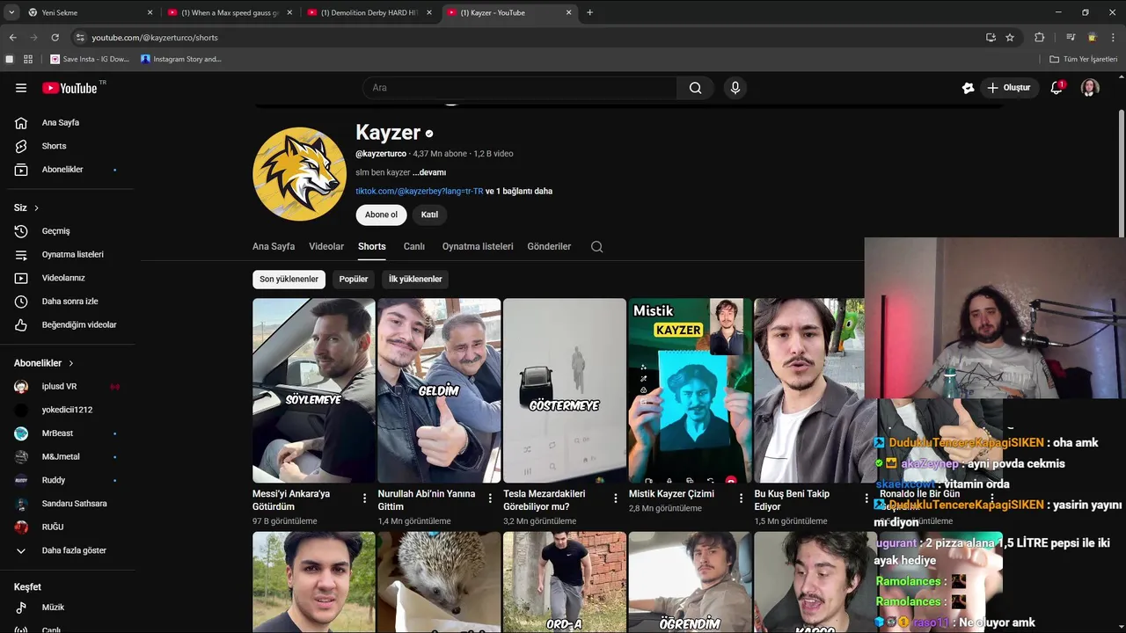Expand channel description via ...devamı

(x=429, y=173)
